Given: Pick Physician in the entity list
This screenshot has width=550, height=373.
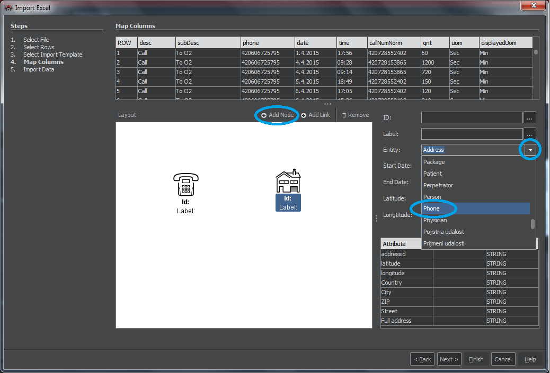Looking at the screenshot, I should (x=434, y=220).
